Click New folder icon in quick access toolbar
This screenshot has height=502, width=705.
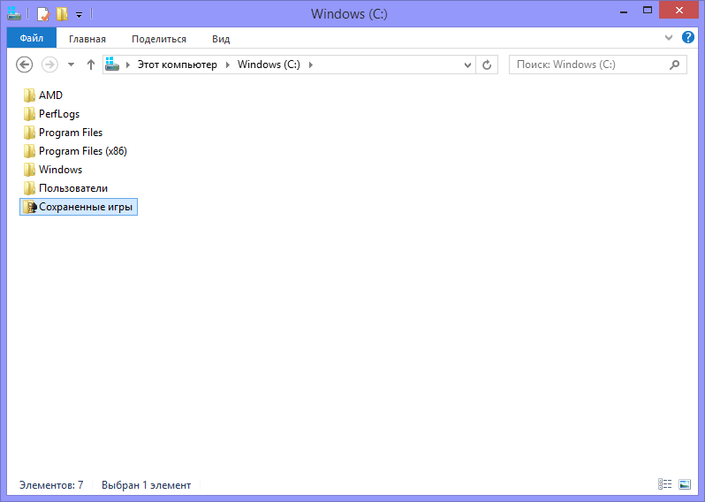tap(62, 14)
